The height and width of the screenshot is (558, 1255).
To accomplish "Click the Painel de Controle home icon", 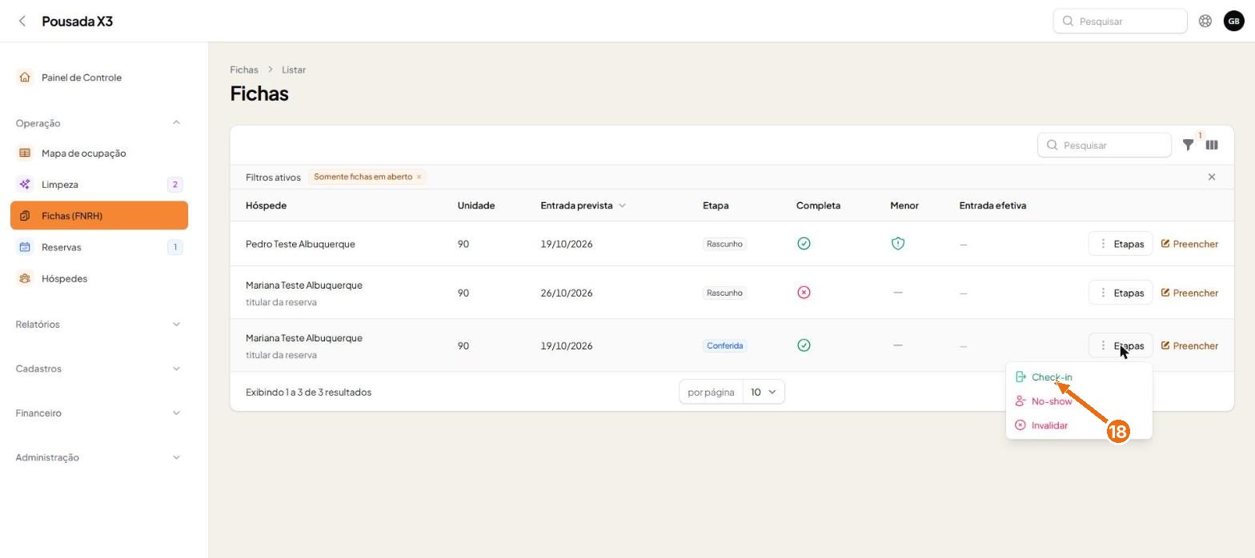I will (25, 78).
